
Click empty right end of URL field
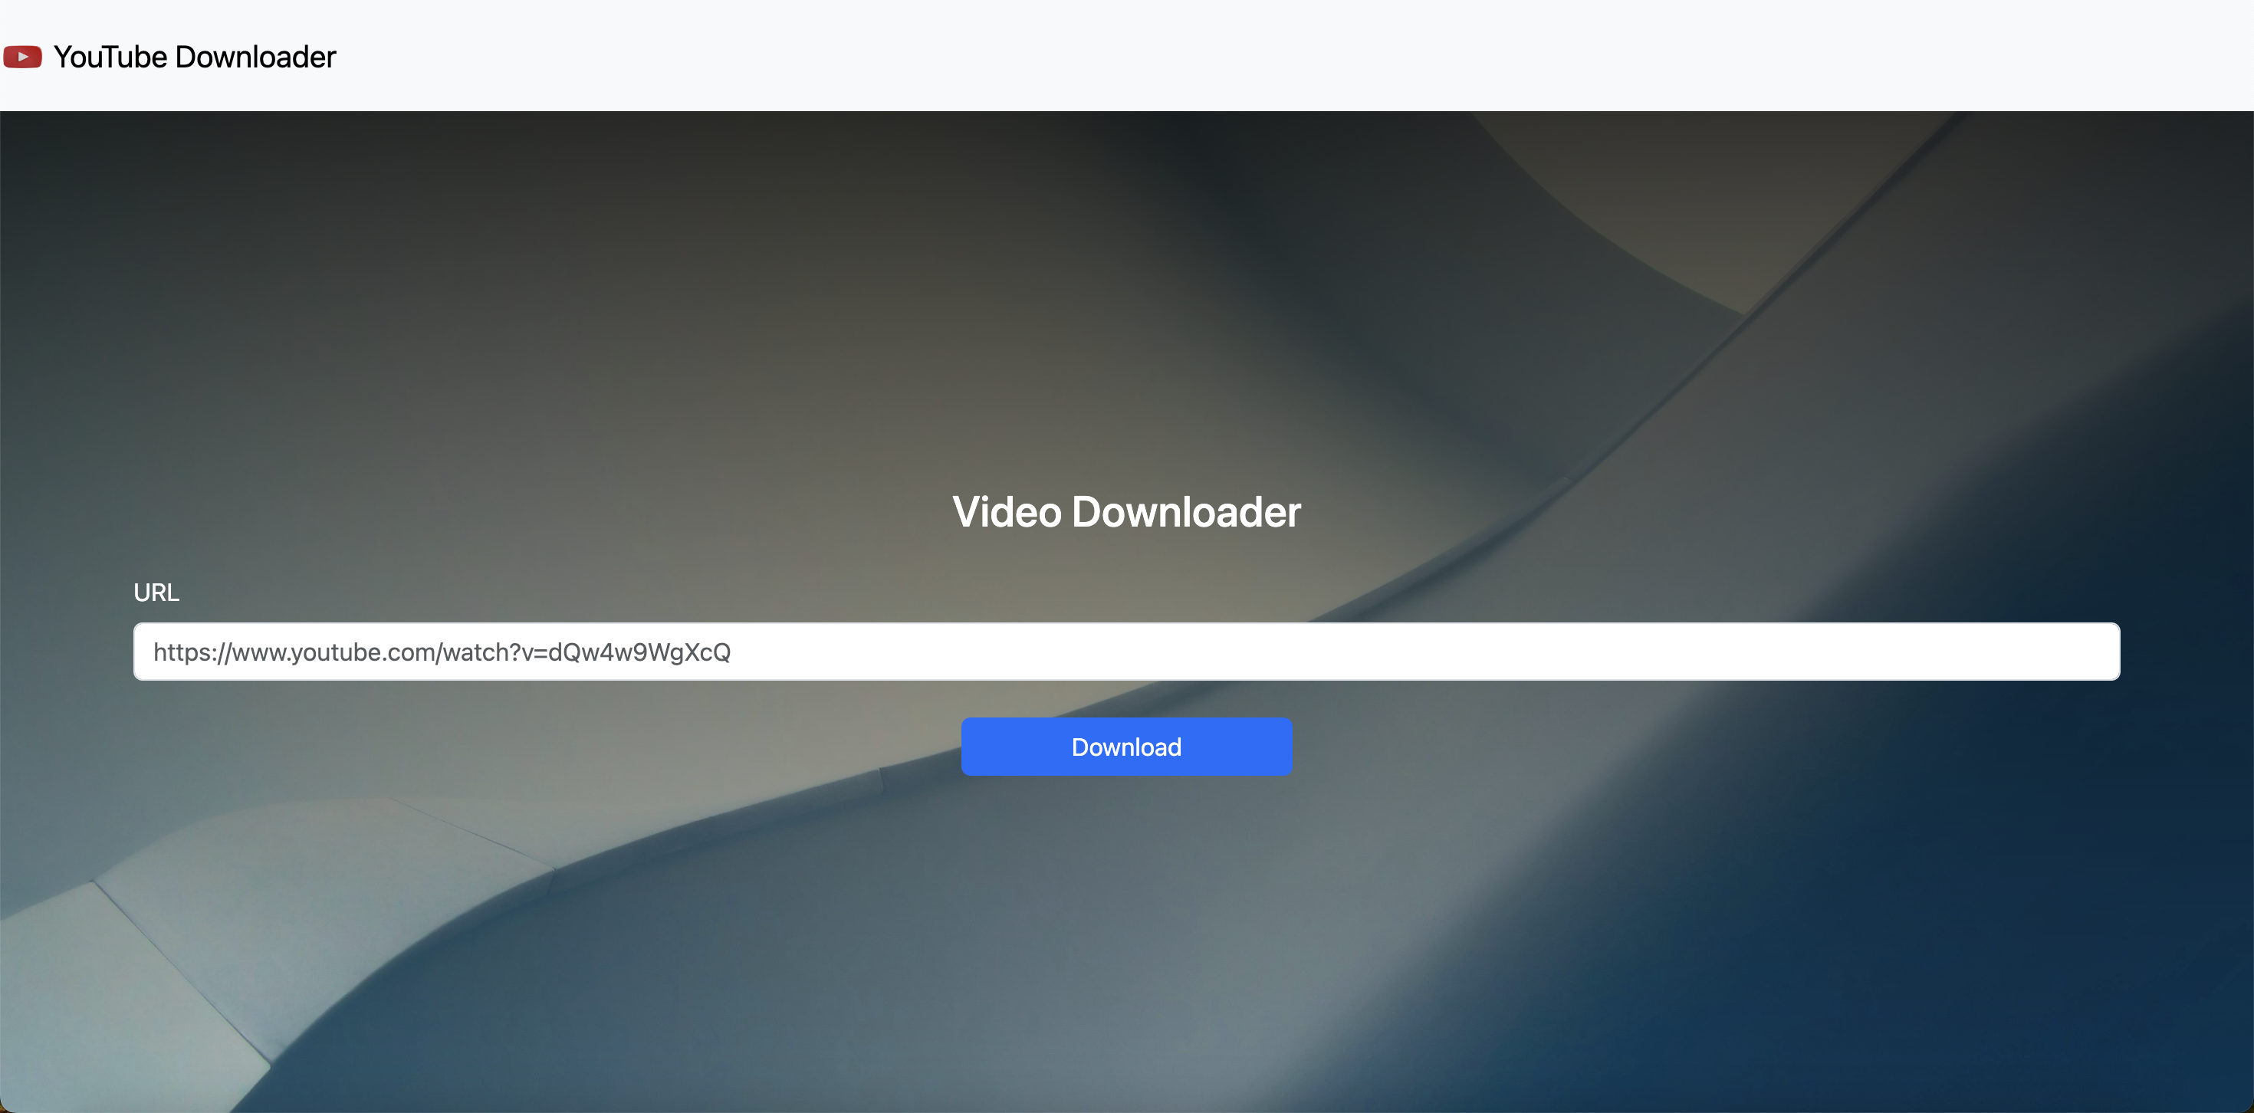click(2013, 651)
